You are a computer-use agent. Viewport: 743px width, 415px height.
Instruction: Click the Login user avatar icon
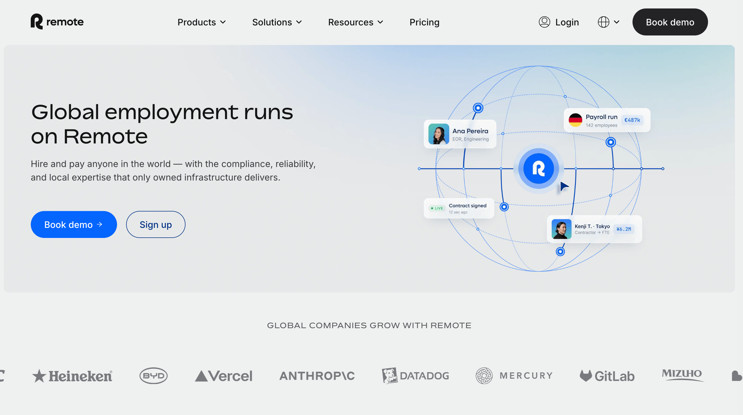click(x=544, y=22)
